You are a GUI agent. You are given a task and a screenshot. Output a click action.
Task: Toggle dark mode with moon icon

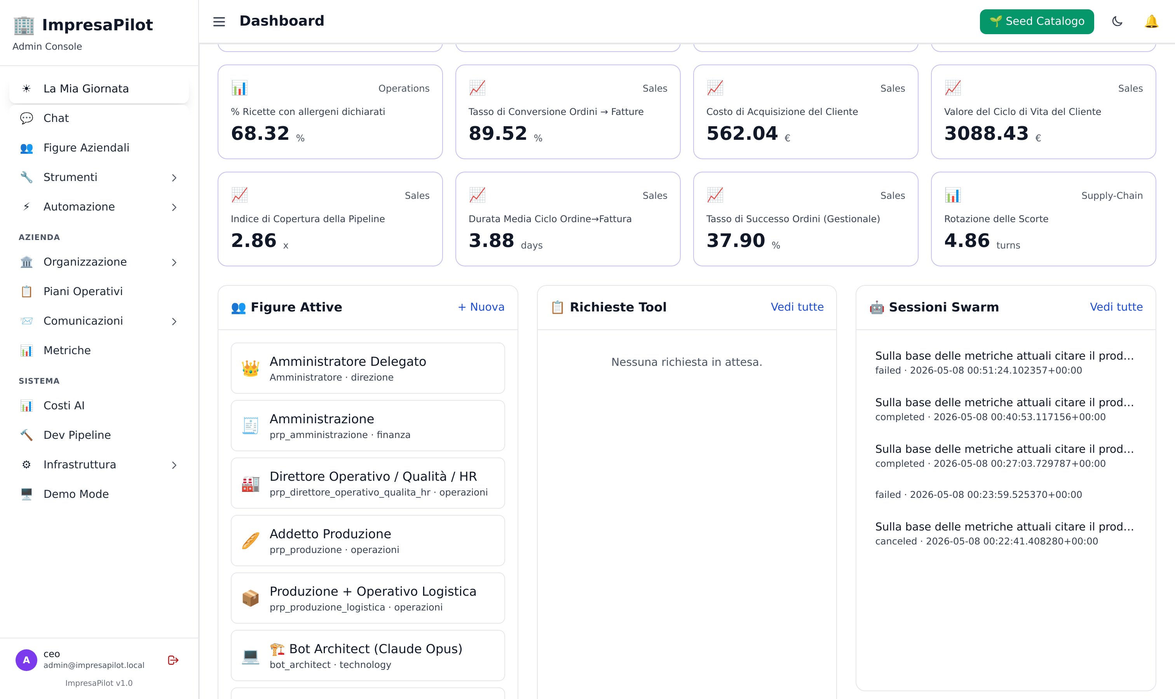[1117, 22]
